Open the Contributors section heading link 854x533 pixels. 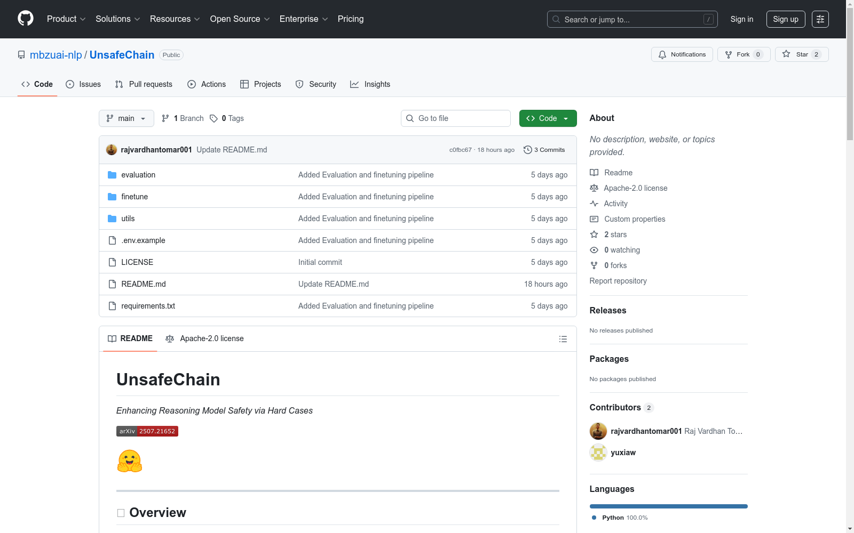615,407
